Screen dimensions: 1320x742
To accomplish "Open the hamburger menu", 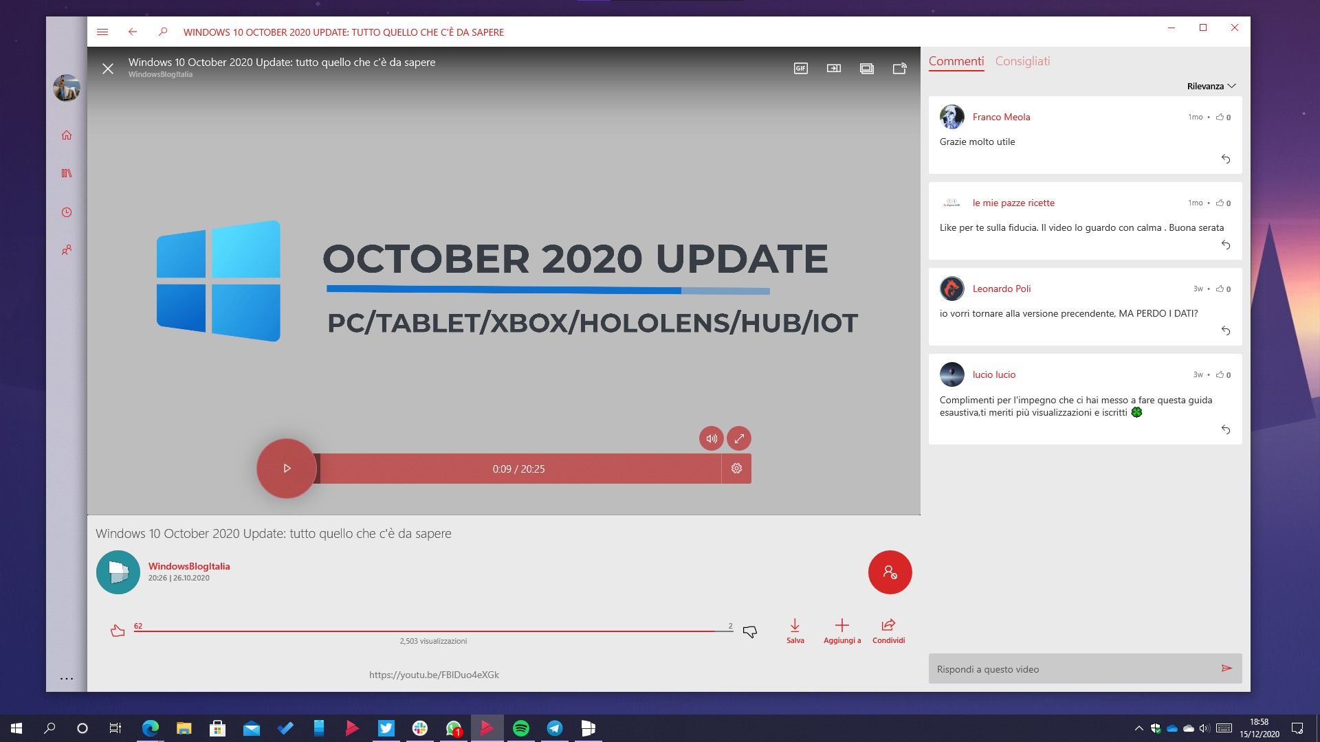I will coord(102,32).
